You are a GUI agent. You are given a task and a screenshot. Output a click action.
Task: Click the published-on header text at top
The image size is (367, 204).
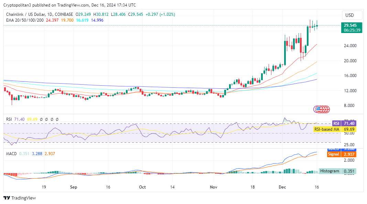[69, 5]
